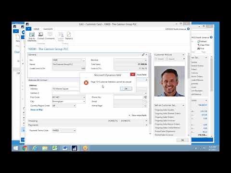
Task: Click Find in the background window
Action: click(x=201, y=49)
